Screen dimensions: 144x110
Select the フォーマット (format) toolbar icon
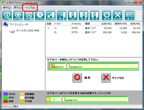pos(40,16)
